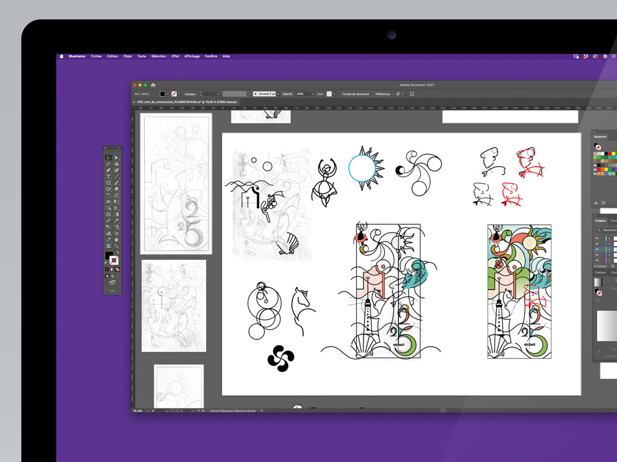The image size is (617, 462).
Task: Swap fill and stroke in the toolbar
Action: [x=117, y=253]
